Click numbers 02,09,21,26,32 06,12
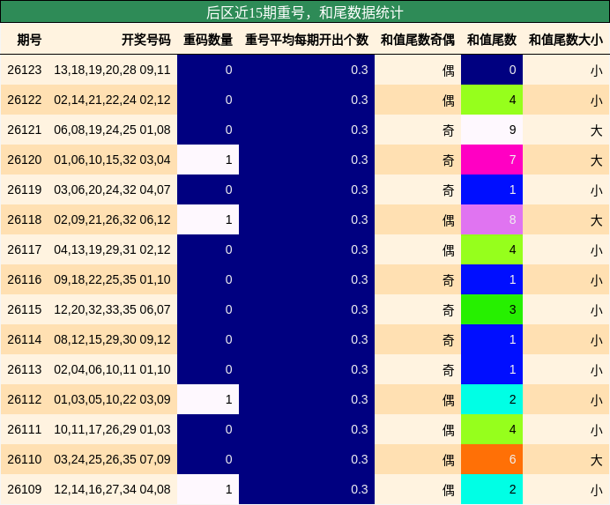 click(112, 219)
